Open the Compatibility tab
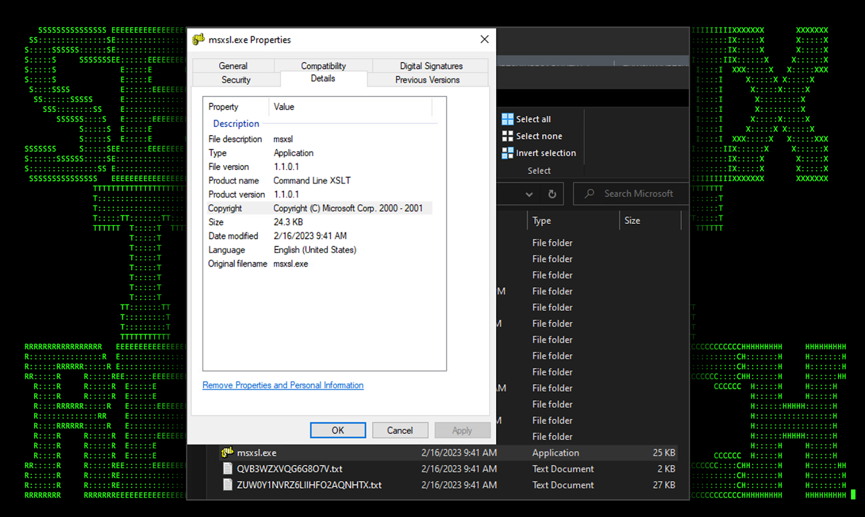Image resolution: width=865 pixels, height=517 pixels. tap(323, 66)
